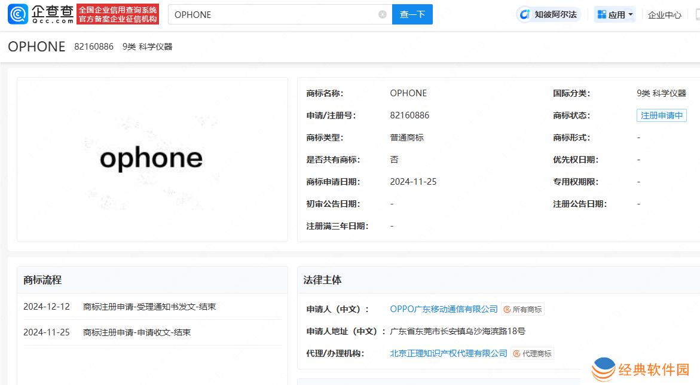Clear the search box with X icon

[x=383, y=14]
